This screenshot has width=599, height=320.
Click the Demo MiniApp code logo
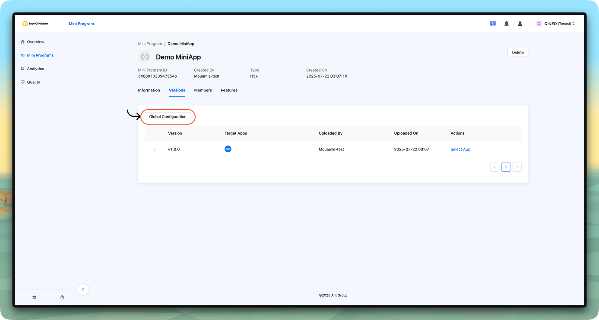(145, 57)
